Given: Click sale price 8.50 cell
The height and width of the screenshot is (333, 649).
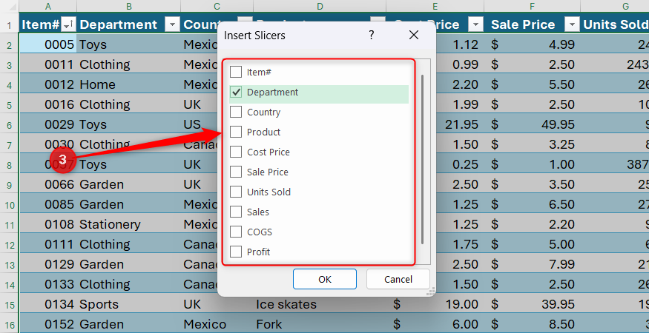Looking at the screenshot, I should (532, 324).
